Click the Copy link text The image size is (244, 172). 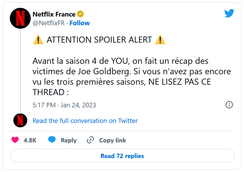pyautogui.click(x=112, y=140)
